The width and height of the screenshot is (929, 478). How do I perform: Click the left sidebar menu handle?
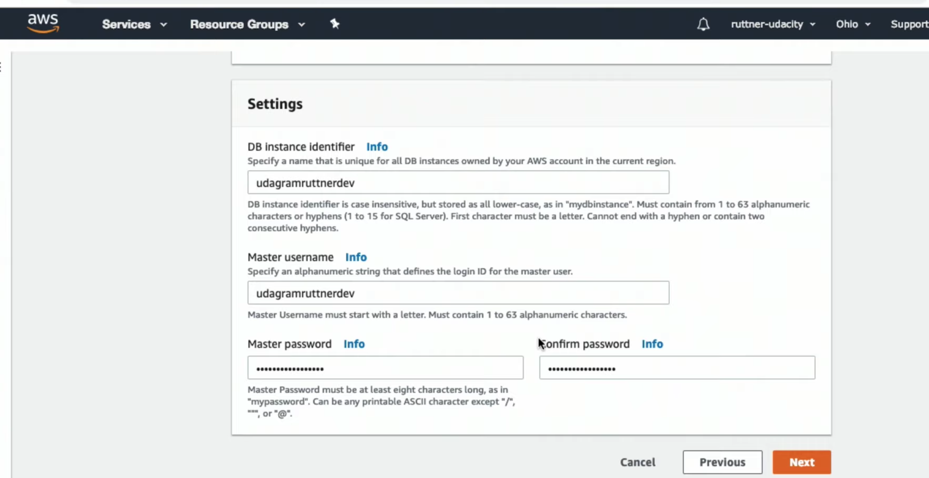point(2,67)
